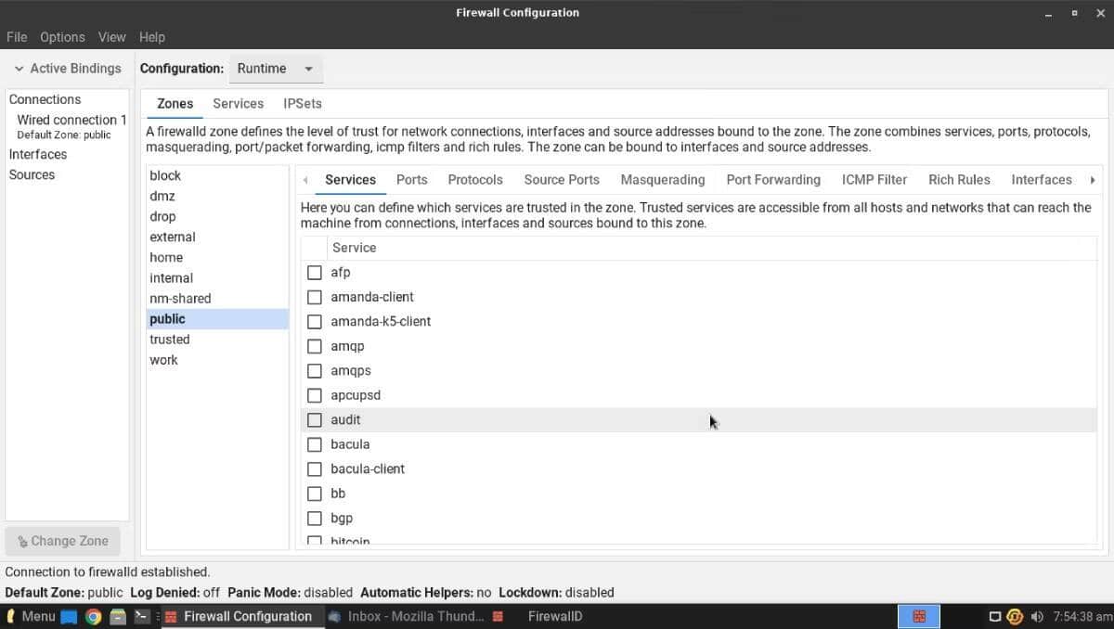The height and width of the screenshot is (629, 1114).
Task: Switch to the Mozilla Thunderbird Inbox window
Action: coord(408,616)
